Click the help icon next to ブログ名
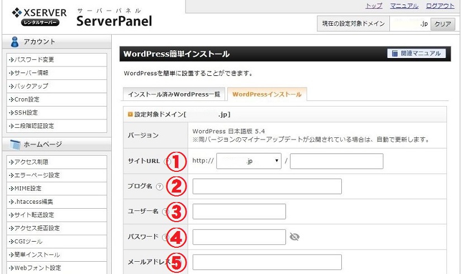This screenshot has height=274, width=462. coord(159,186)
